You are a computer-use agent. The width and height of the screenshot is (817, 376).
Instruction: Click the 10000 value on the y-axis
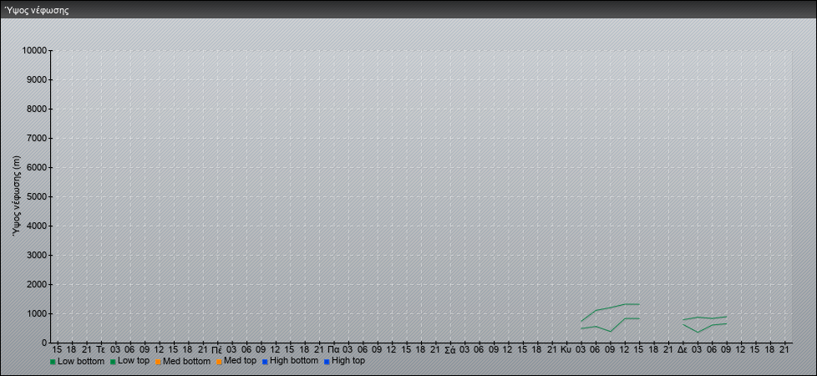(x=34, y=51)
